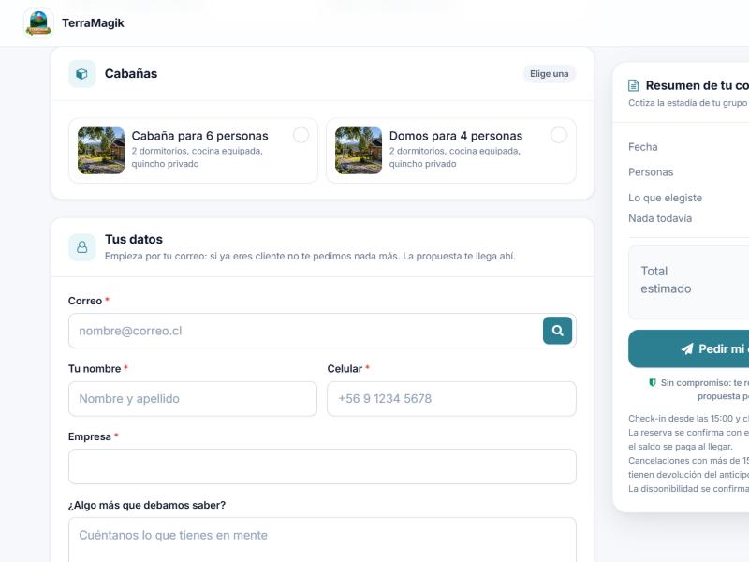Screen dimensions: 749x562
Task: Focus the Cuéntanos lo que tienes en mente textarea
Action: click(322, 540)
